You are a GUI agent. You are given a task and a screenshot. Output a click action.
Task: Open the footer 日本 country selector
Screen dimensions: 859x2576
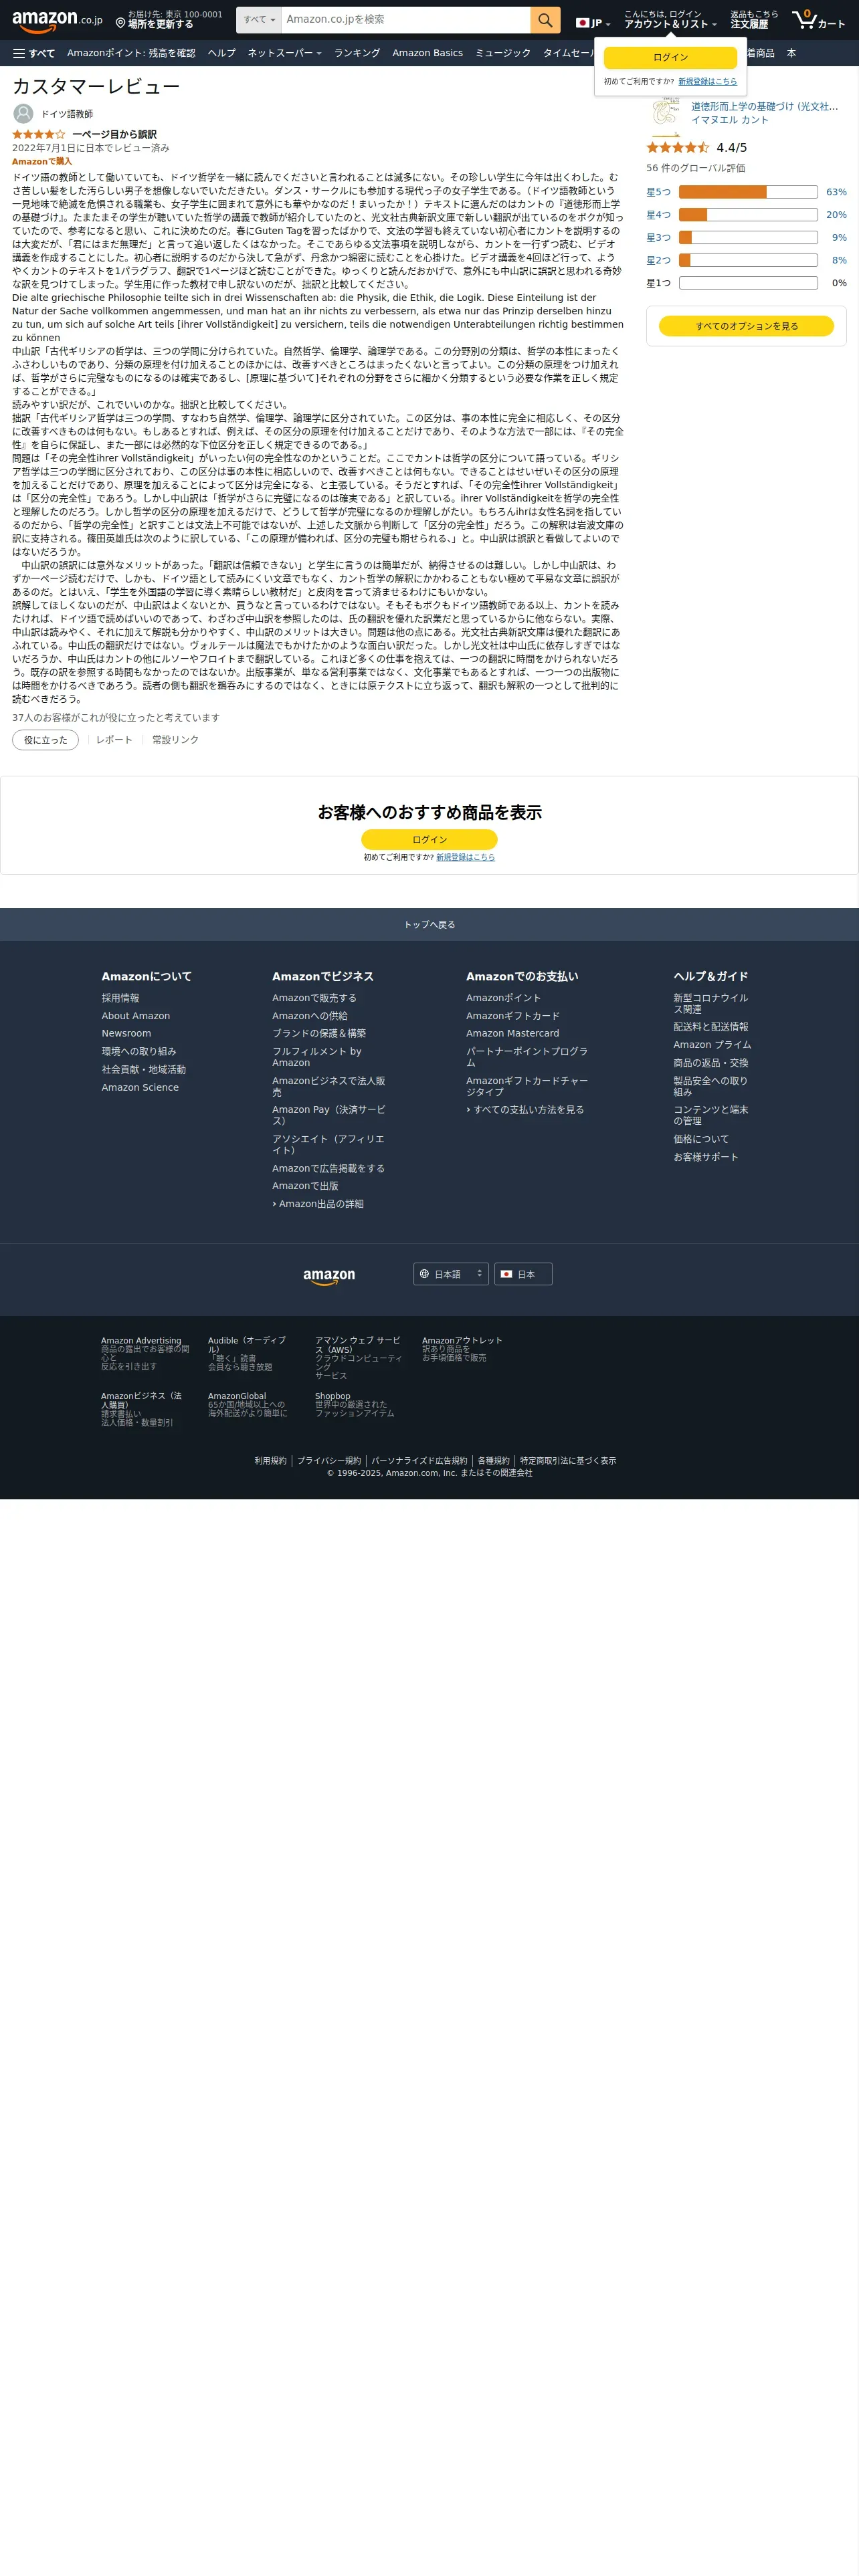tap(523, 1274)
